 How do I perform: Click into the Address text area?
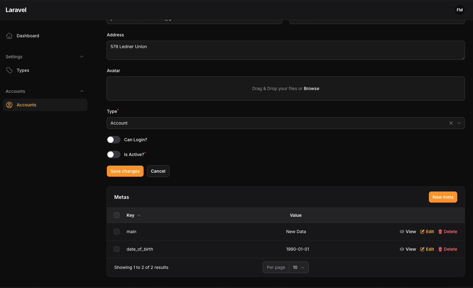[286, 50]
